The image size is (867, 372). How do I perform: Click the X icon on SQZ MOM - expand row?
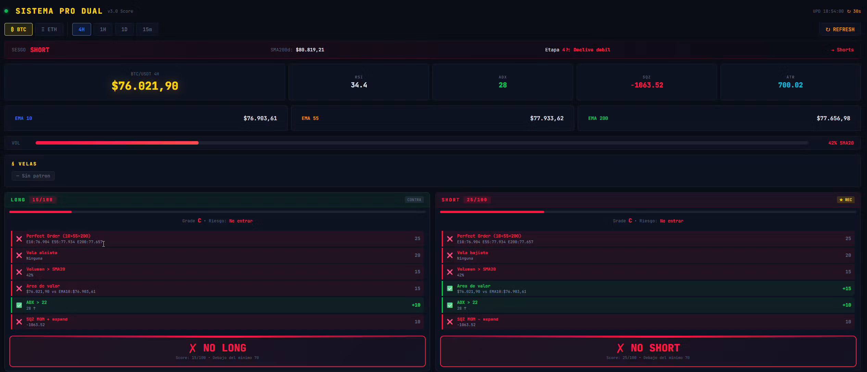(x=450, y=322)
